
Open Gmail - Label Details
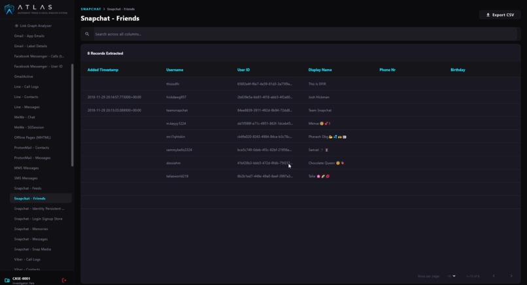[31, 46]
